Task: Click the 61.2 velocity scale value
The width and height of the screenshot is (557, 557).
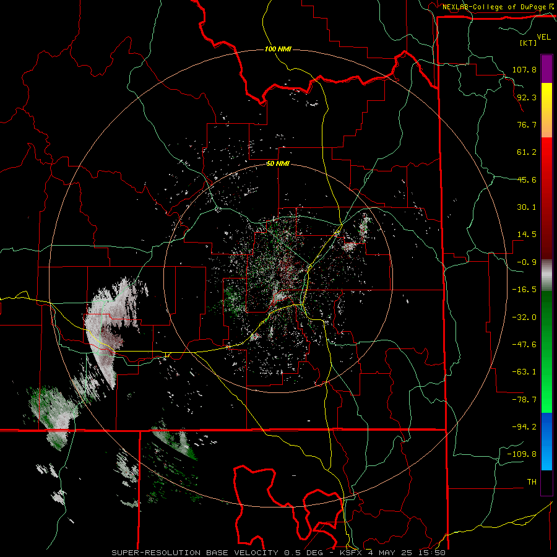Action: [527, 152]
